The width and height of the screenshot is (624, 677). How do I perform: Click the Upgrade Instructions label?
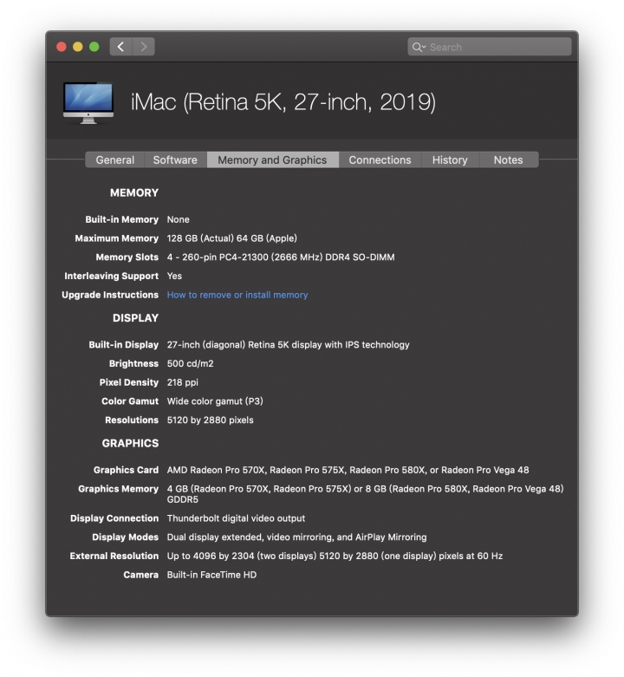[110, 295]
